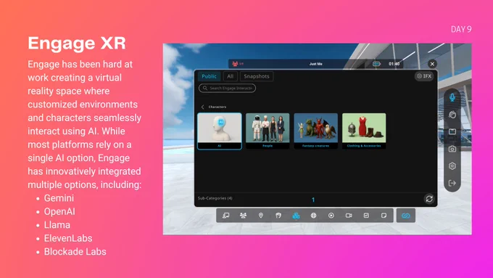
Task: Click the Blockade Labs bullet item
Action: (x=75, y=252)
